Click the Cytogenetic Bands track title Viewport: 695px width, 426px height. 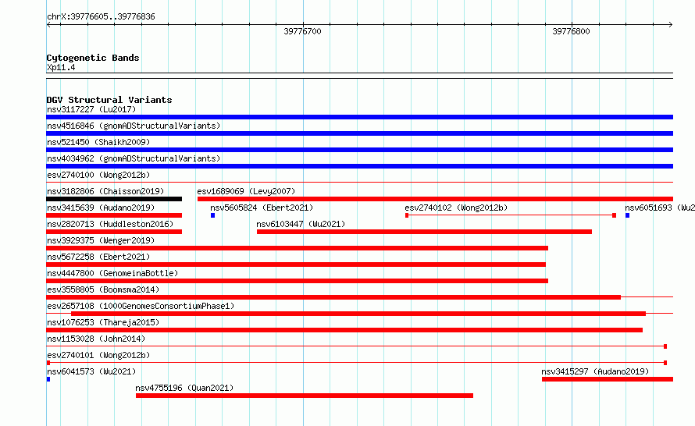click(93, 58)
